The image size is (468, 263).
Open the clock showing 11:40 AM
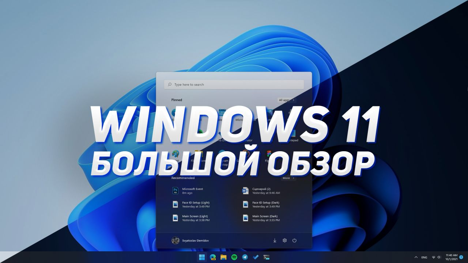coord(452,257)
